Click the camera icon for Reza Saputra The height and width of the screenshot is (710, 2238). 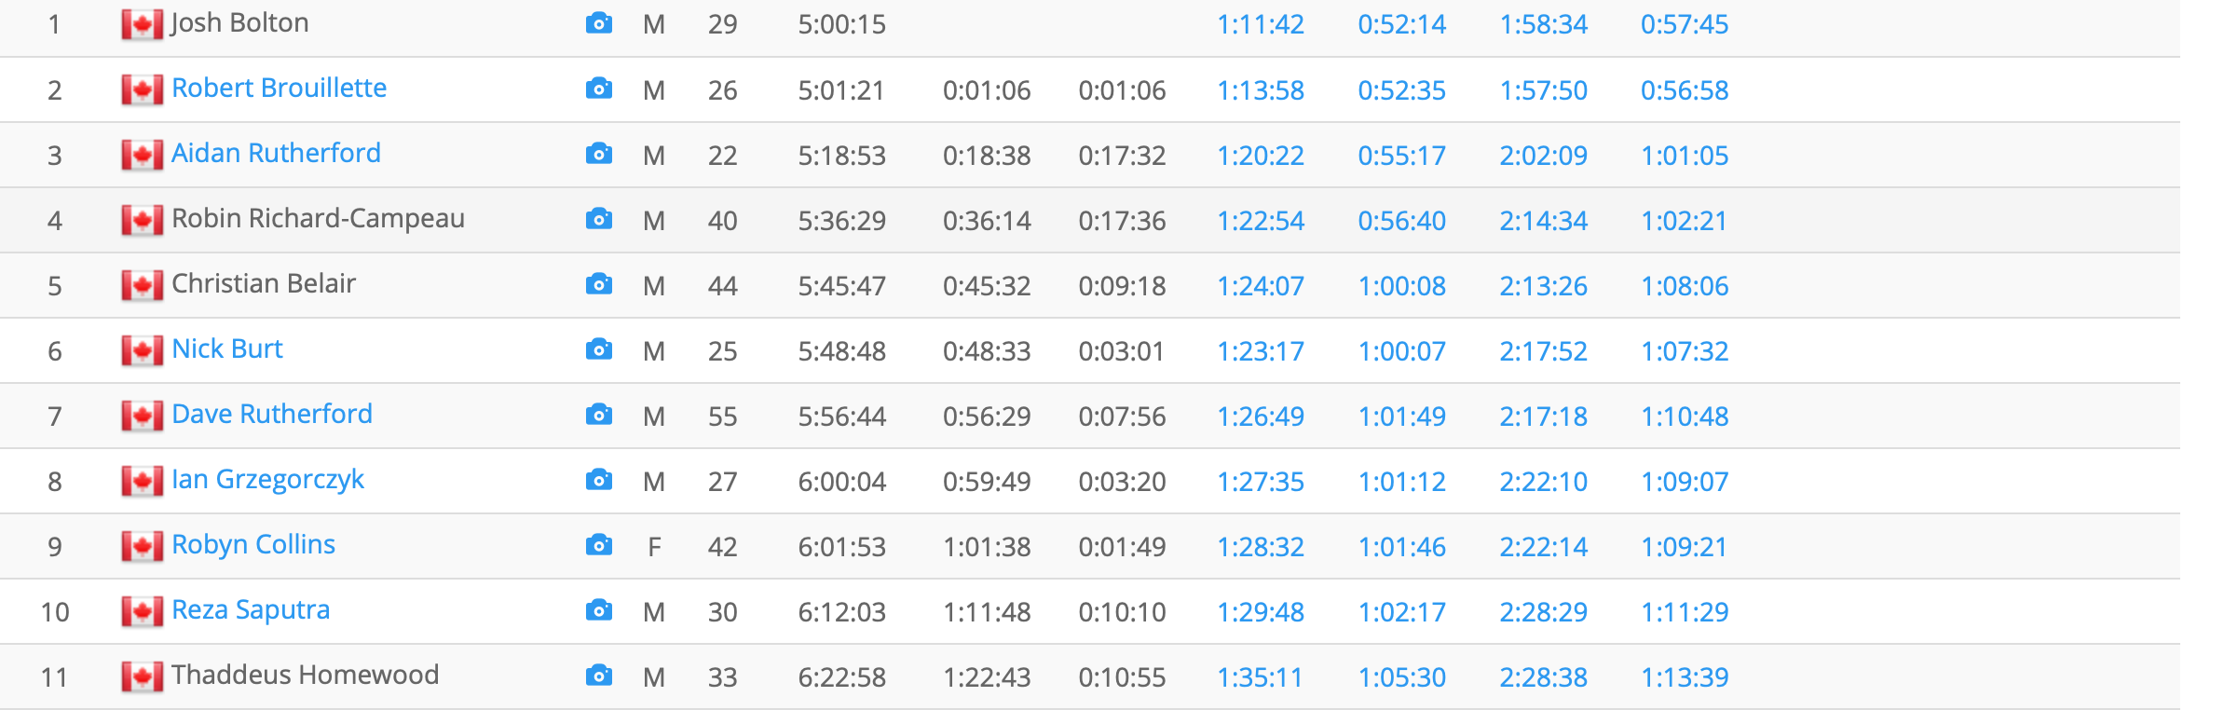pos(599,610)
